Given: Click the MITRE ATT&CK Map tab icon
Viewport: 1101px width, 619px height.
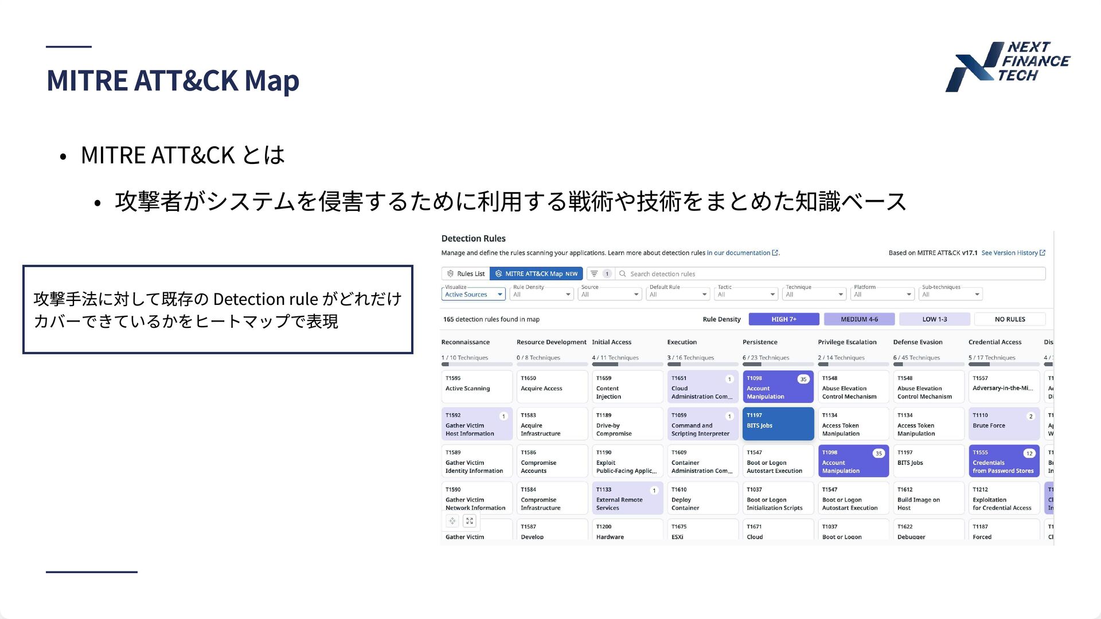Looking at the screenshot, I should 499,274.
